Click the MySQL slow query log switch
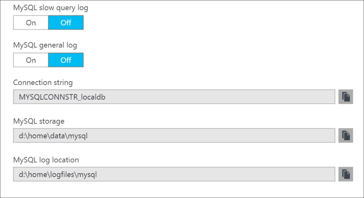 tap(48, 23)
